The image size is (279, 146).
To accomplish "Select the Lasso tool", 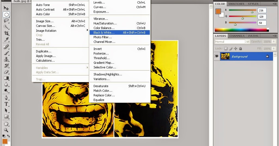I will click(6, 21).
